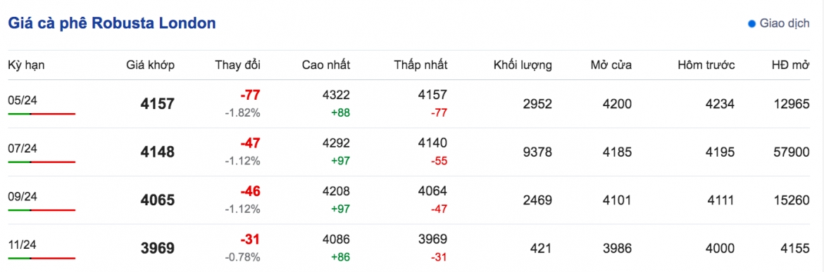The image size is (824, 272).
Task: Click the HĐ mở column header
Action: pyautogui.click(x=790, y=65)
